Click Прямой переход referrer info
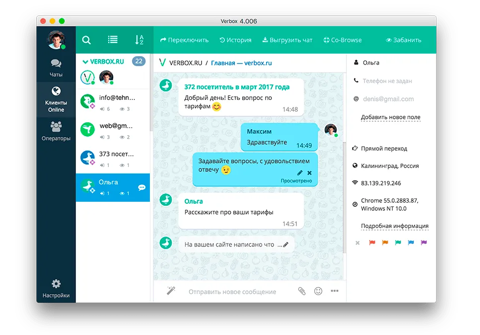 point(384,149)
